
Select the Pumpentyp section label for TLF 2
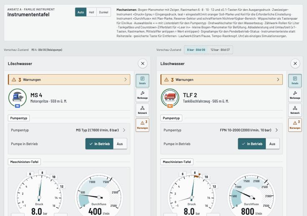(x=171, y=118)
